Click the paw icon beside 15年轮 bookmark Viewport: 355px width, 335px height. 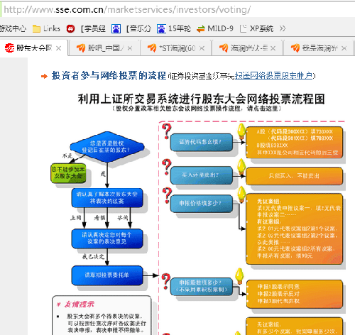(161, 29)
